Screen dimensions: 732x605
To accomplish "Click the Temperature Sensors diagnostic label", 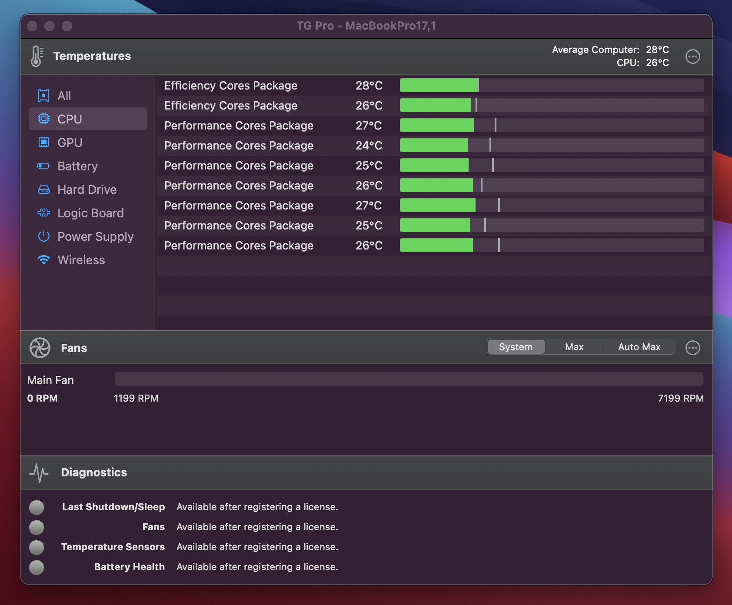I will 113,547.
